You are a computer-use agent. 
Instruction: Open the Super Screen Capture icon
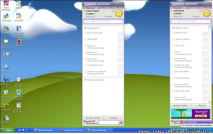tap(19, 95)
